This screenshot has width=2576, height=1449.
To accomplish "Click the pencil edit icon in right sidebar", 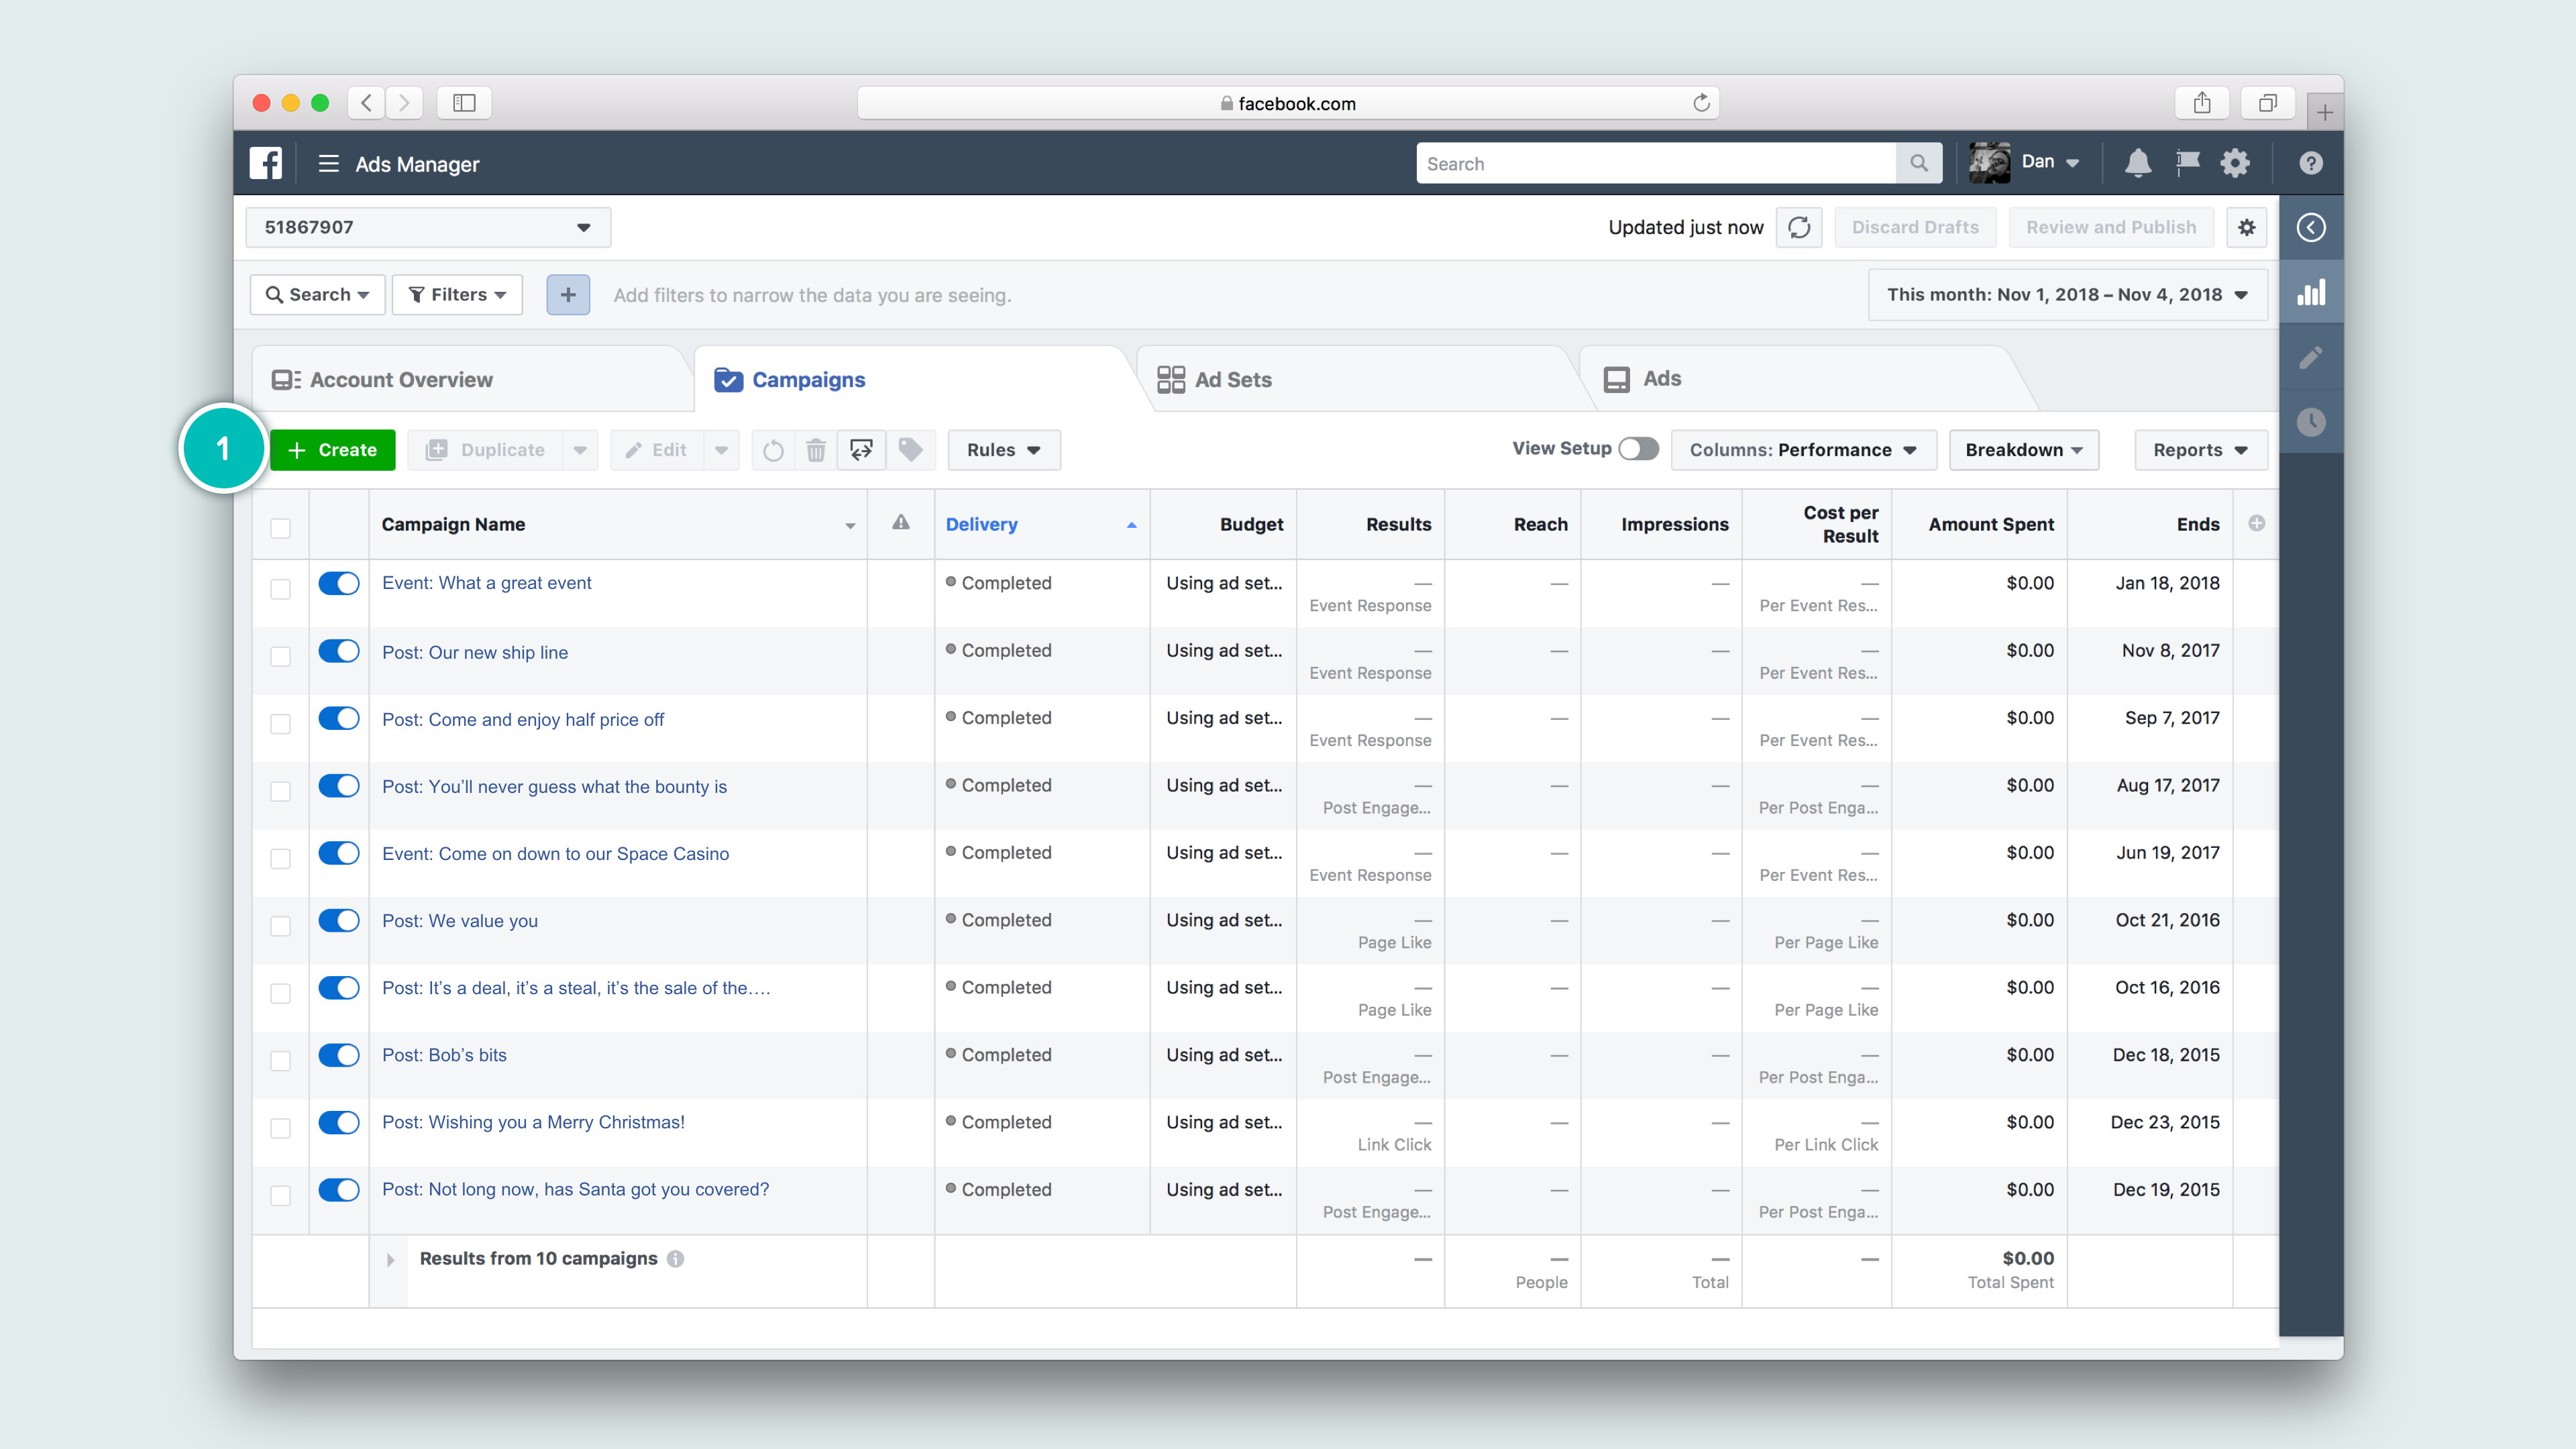I will click(x=2310, y=358).
